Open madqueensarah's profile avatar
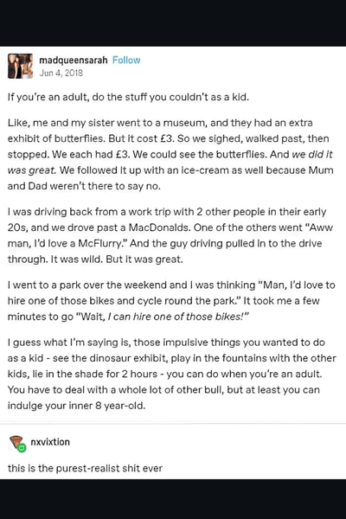The width and height of the screenshot is (346, 519). coord(20,66)
